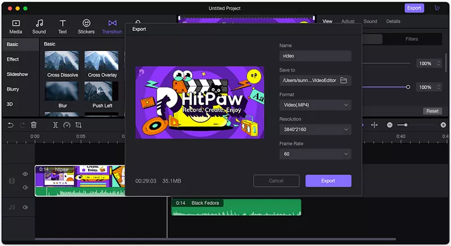Adjust the second 100% value stepper
This screenshot has height=246, width=451.
(x=439, y=87)
